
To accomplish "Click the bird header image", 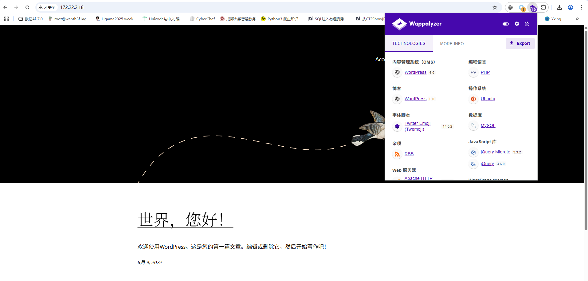I will 368,129.
